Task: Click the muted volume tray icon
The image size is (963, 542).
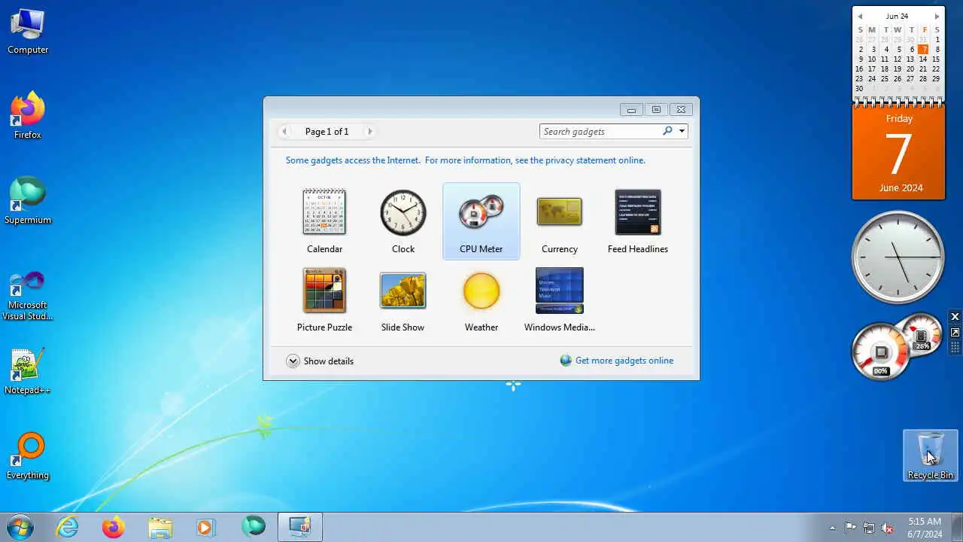Action: tap(888, 528)
